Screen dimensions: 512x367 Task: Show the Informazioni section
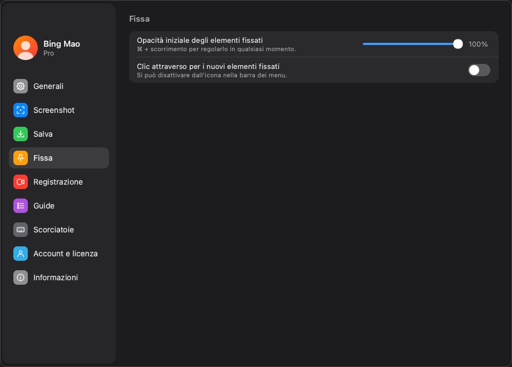point(59,277)
